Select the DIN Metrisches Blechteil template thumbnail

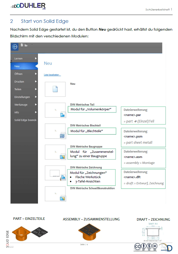coord(55,131)
